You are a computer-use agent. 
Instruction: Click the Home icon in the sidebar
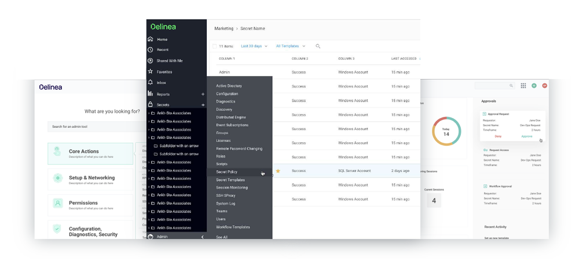click(x=151, y=39)
